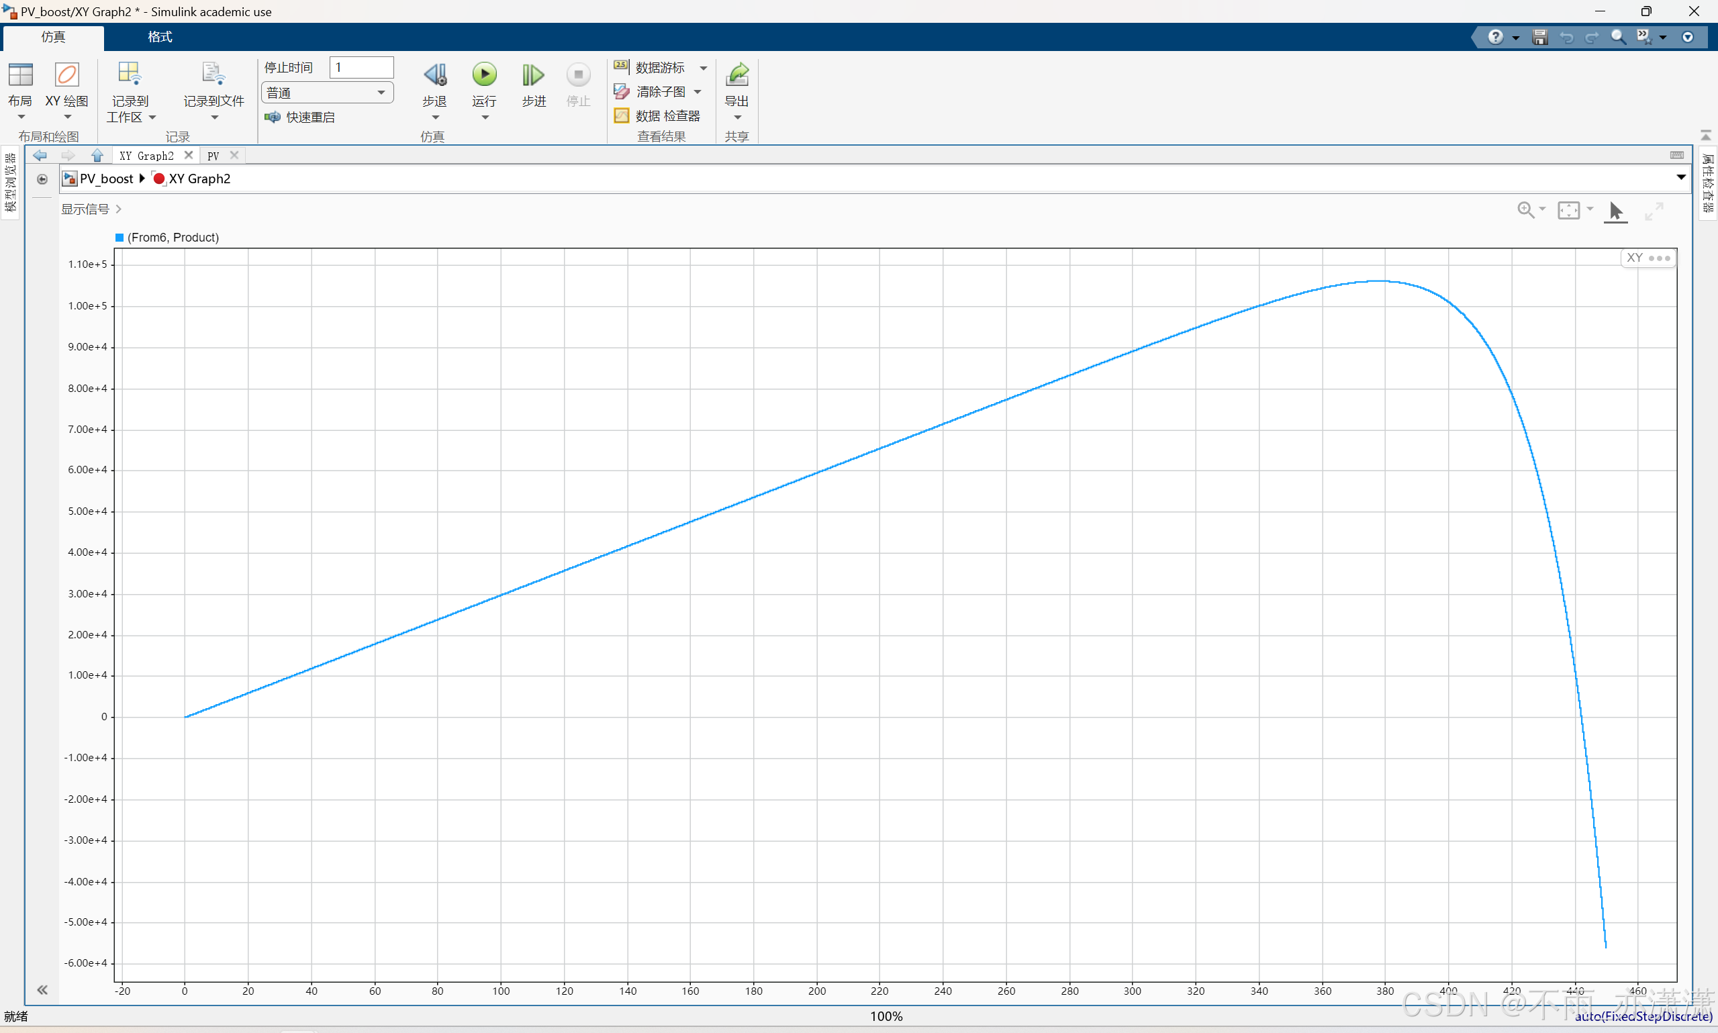1718x1033 pixels.
Task: Switch to the Format (格式) ribbon tab
Action: tap(159, 37)
